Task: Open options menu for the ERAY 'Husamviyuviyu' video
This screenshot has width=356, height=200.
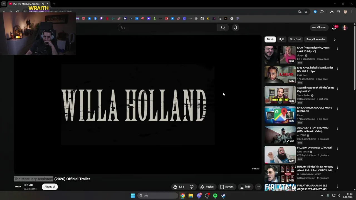Action: click(338, 48)
